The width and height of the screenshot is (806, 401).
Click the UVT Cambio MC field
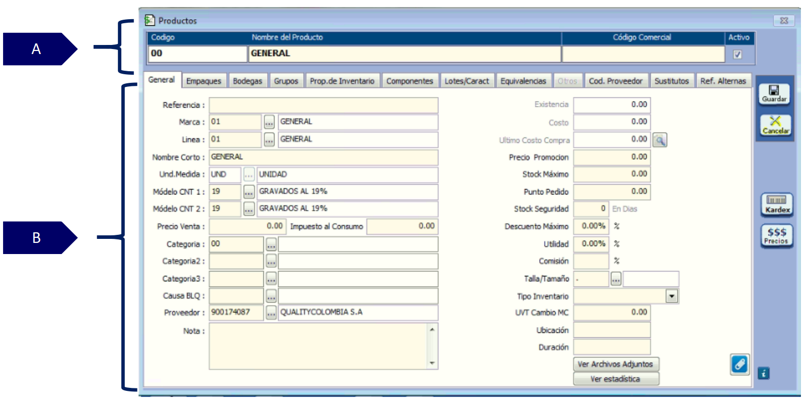coord(612,313)
